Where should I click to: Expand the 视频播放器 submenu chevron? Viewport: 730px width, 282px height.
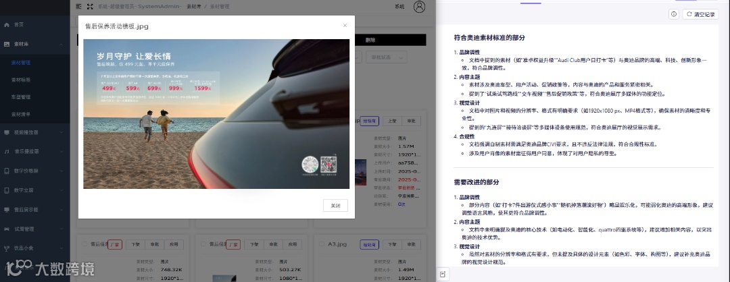pyautogui.click(x=62, y=132)
